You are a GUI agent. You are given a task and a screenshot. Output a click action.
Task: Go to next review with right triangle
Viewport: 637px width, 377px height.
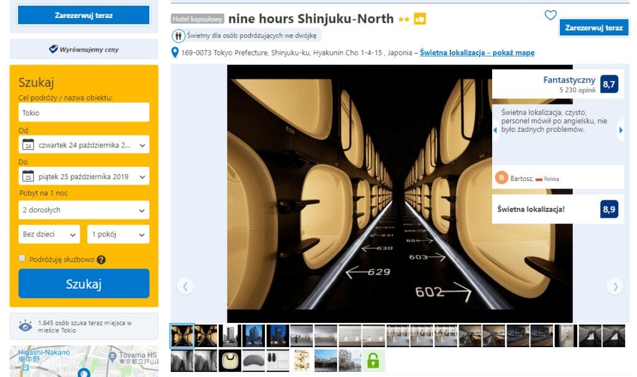(x=620, y=131)
